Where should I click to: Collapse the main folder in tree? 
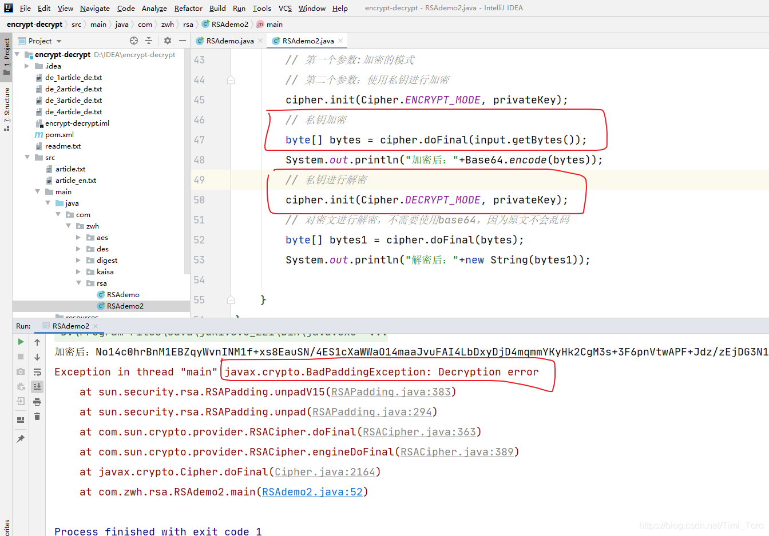click(x=37, y=191)
